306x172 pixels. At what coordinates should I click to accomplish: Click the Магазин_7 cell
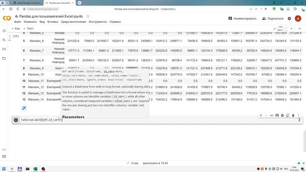[x=36, y=51]
